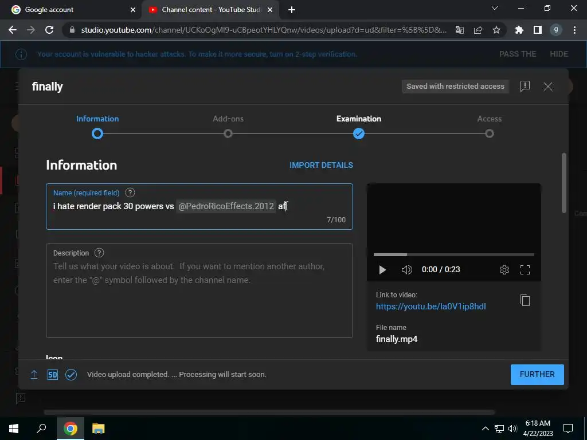The height and width of the screenshot is (440, 587).
Task: Bookmark this page with star icon
Action: [496, 30]
